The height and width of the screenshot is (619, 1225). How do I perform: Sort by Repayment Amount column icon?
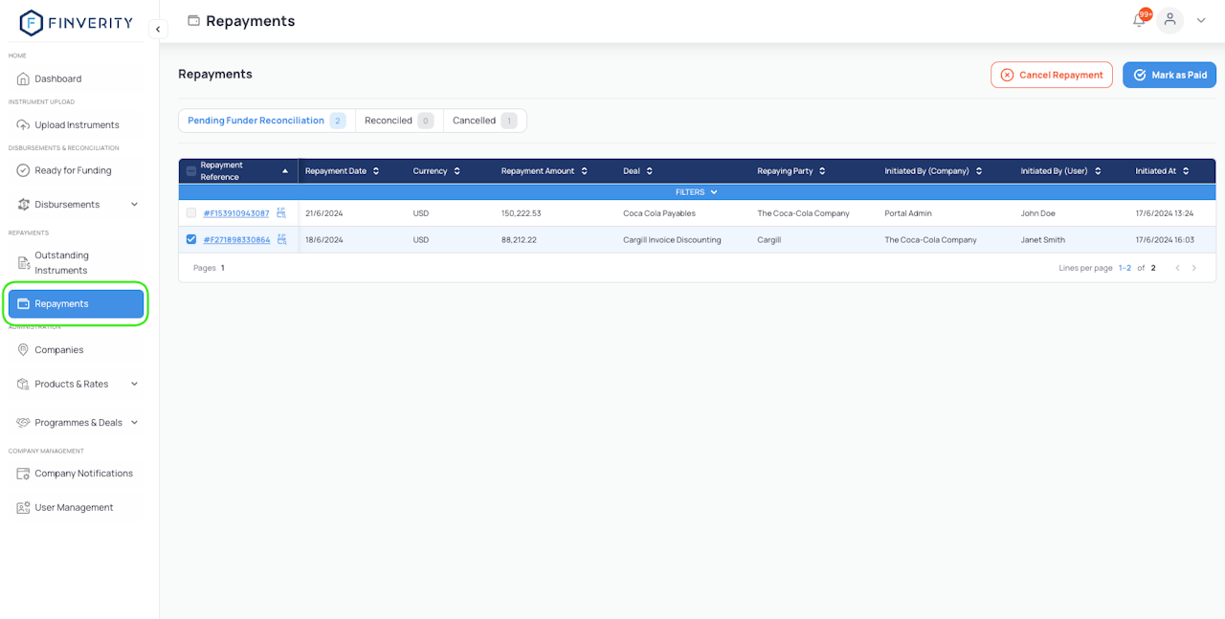[584, 171]
